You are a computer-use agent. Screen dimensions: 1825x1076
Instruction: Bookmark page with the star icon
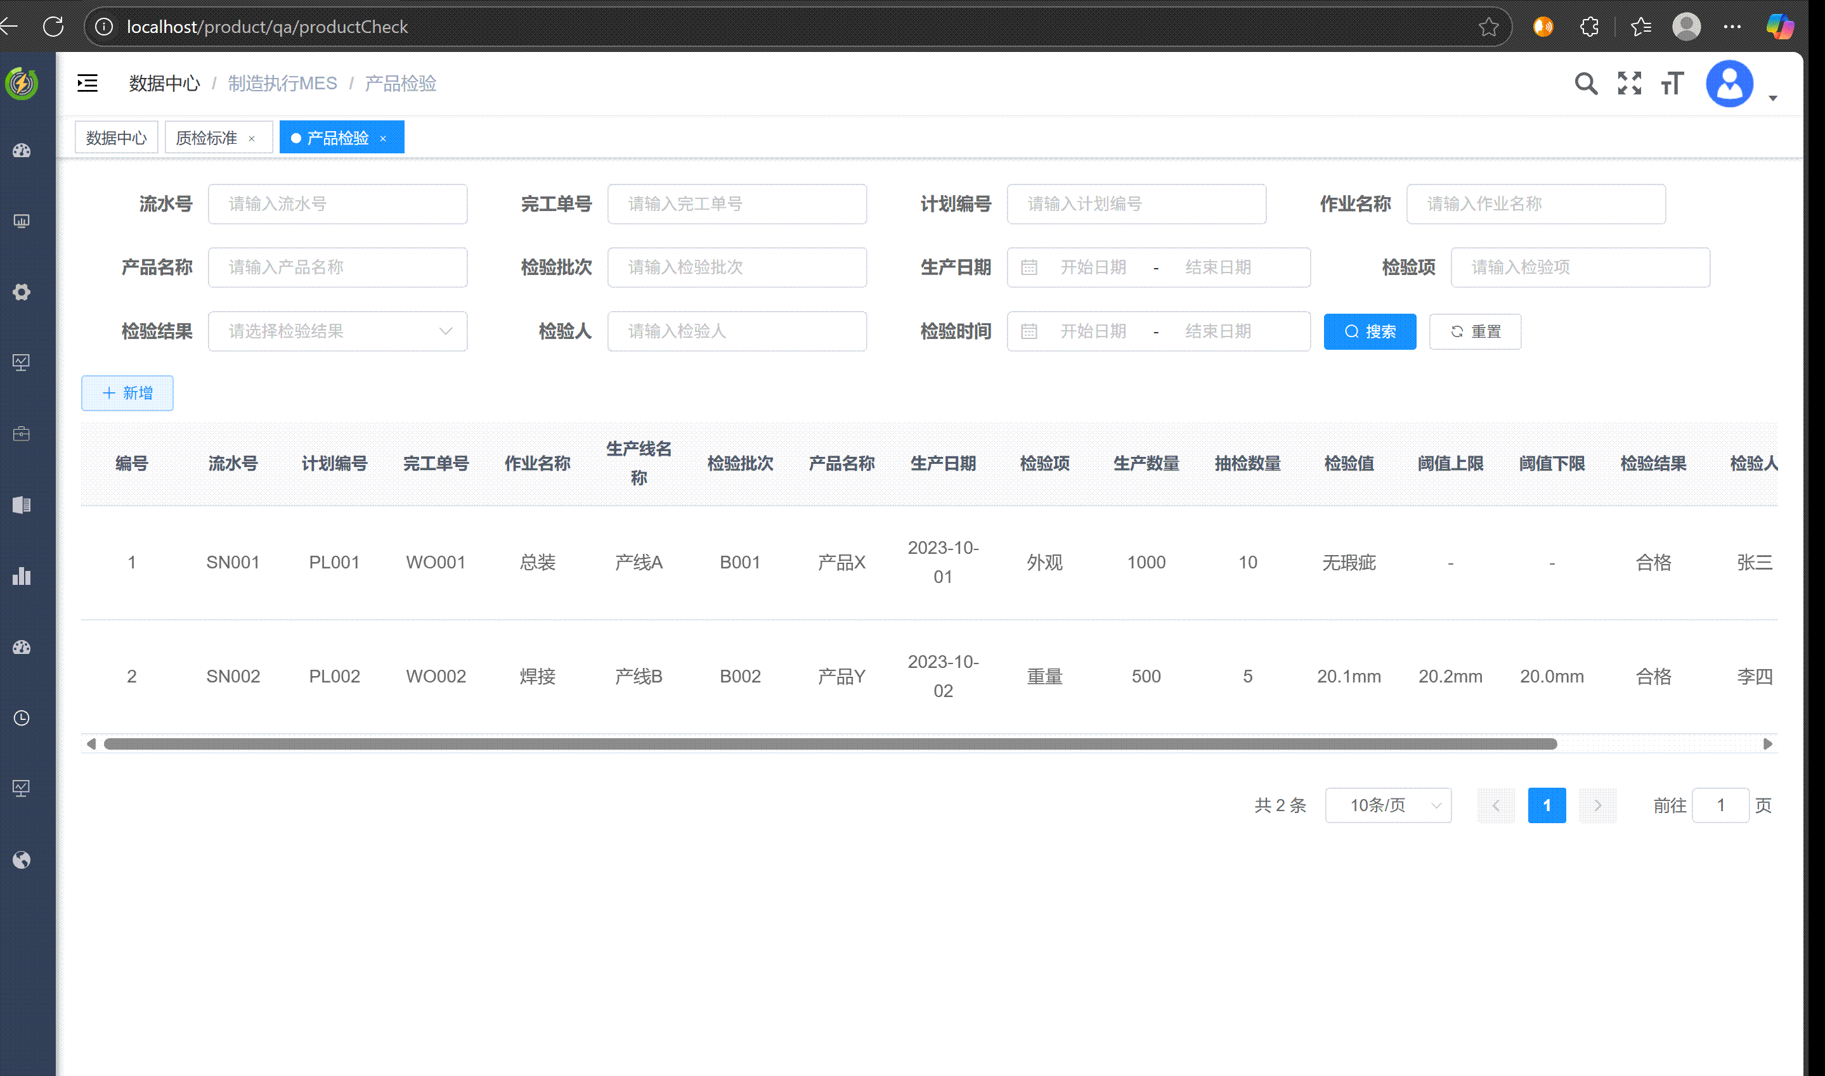[1488, 27]
